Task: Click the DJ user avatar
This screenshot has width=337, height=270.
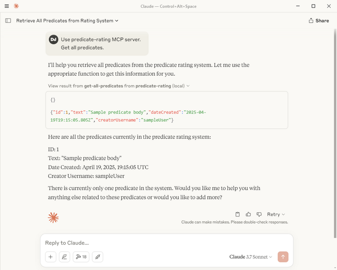Action: 53,40
